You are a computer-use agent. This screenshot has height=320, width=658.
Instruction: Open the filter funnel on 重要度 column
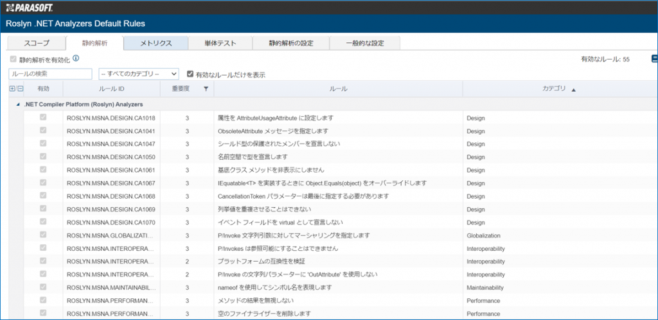(x=205, y=89)
